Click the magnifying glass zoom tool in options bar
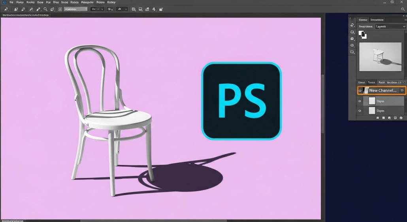The width and height of the screenshot is (407, 222). pyautogui.click(x=46, y=9)
